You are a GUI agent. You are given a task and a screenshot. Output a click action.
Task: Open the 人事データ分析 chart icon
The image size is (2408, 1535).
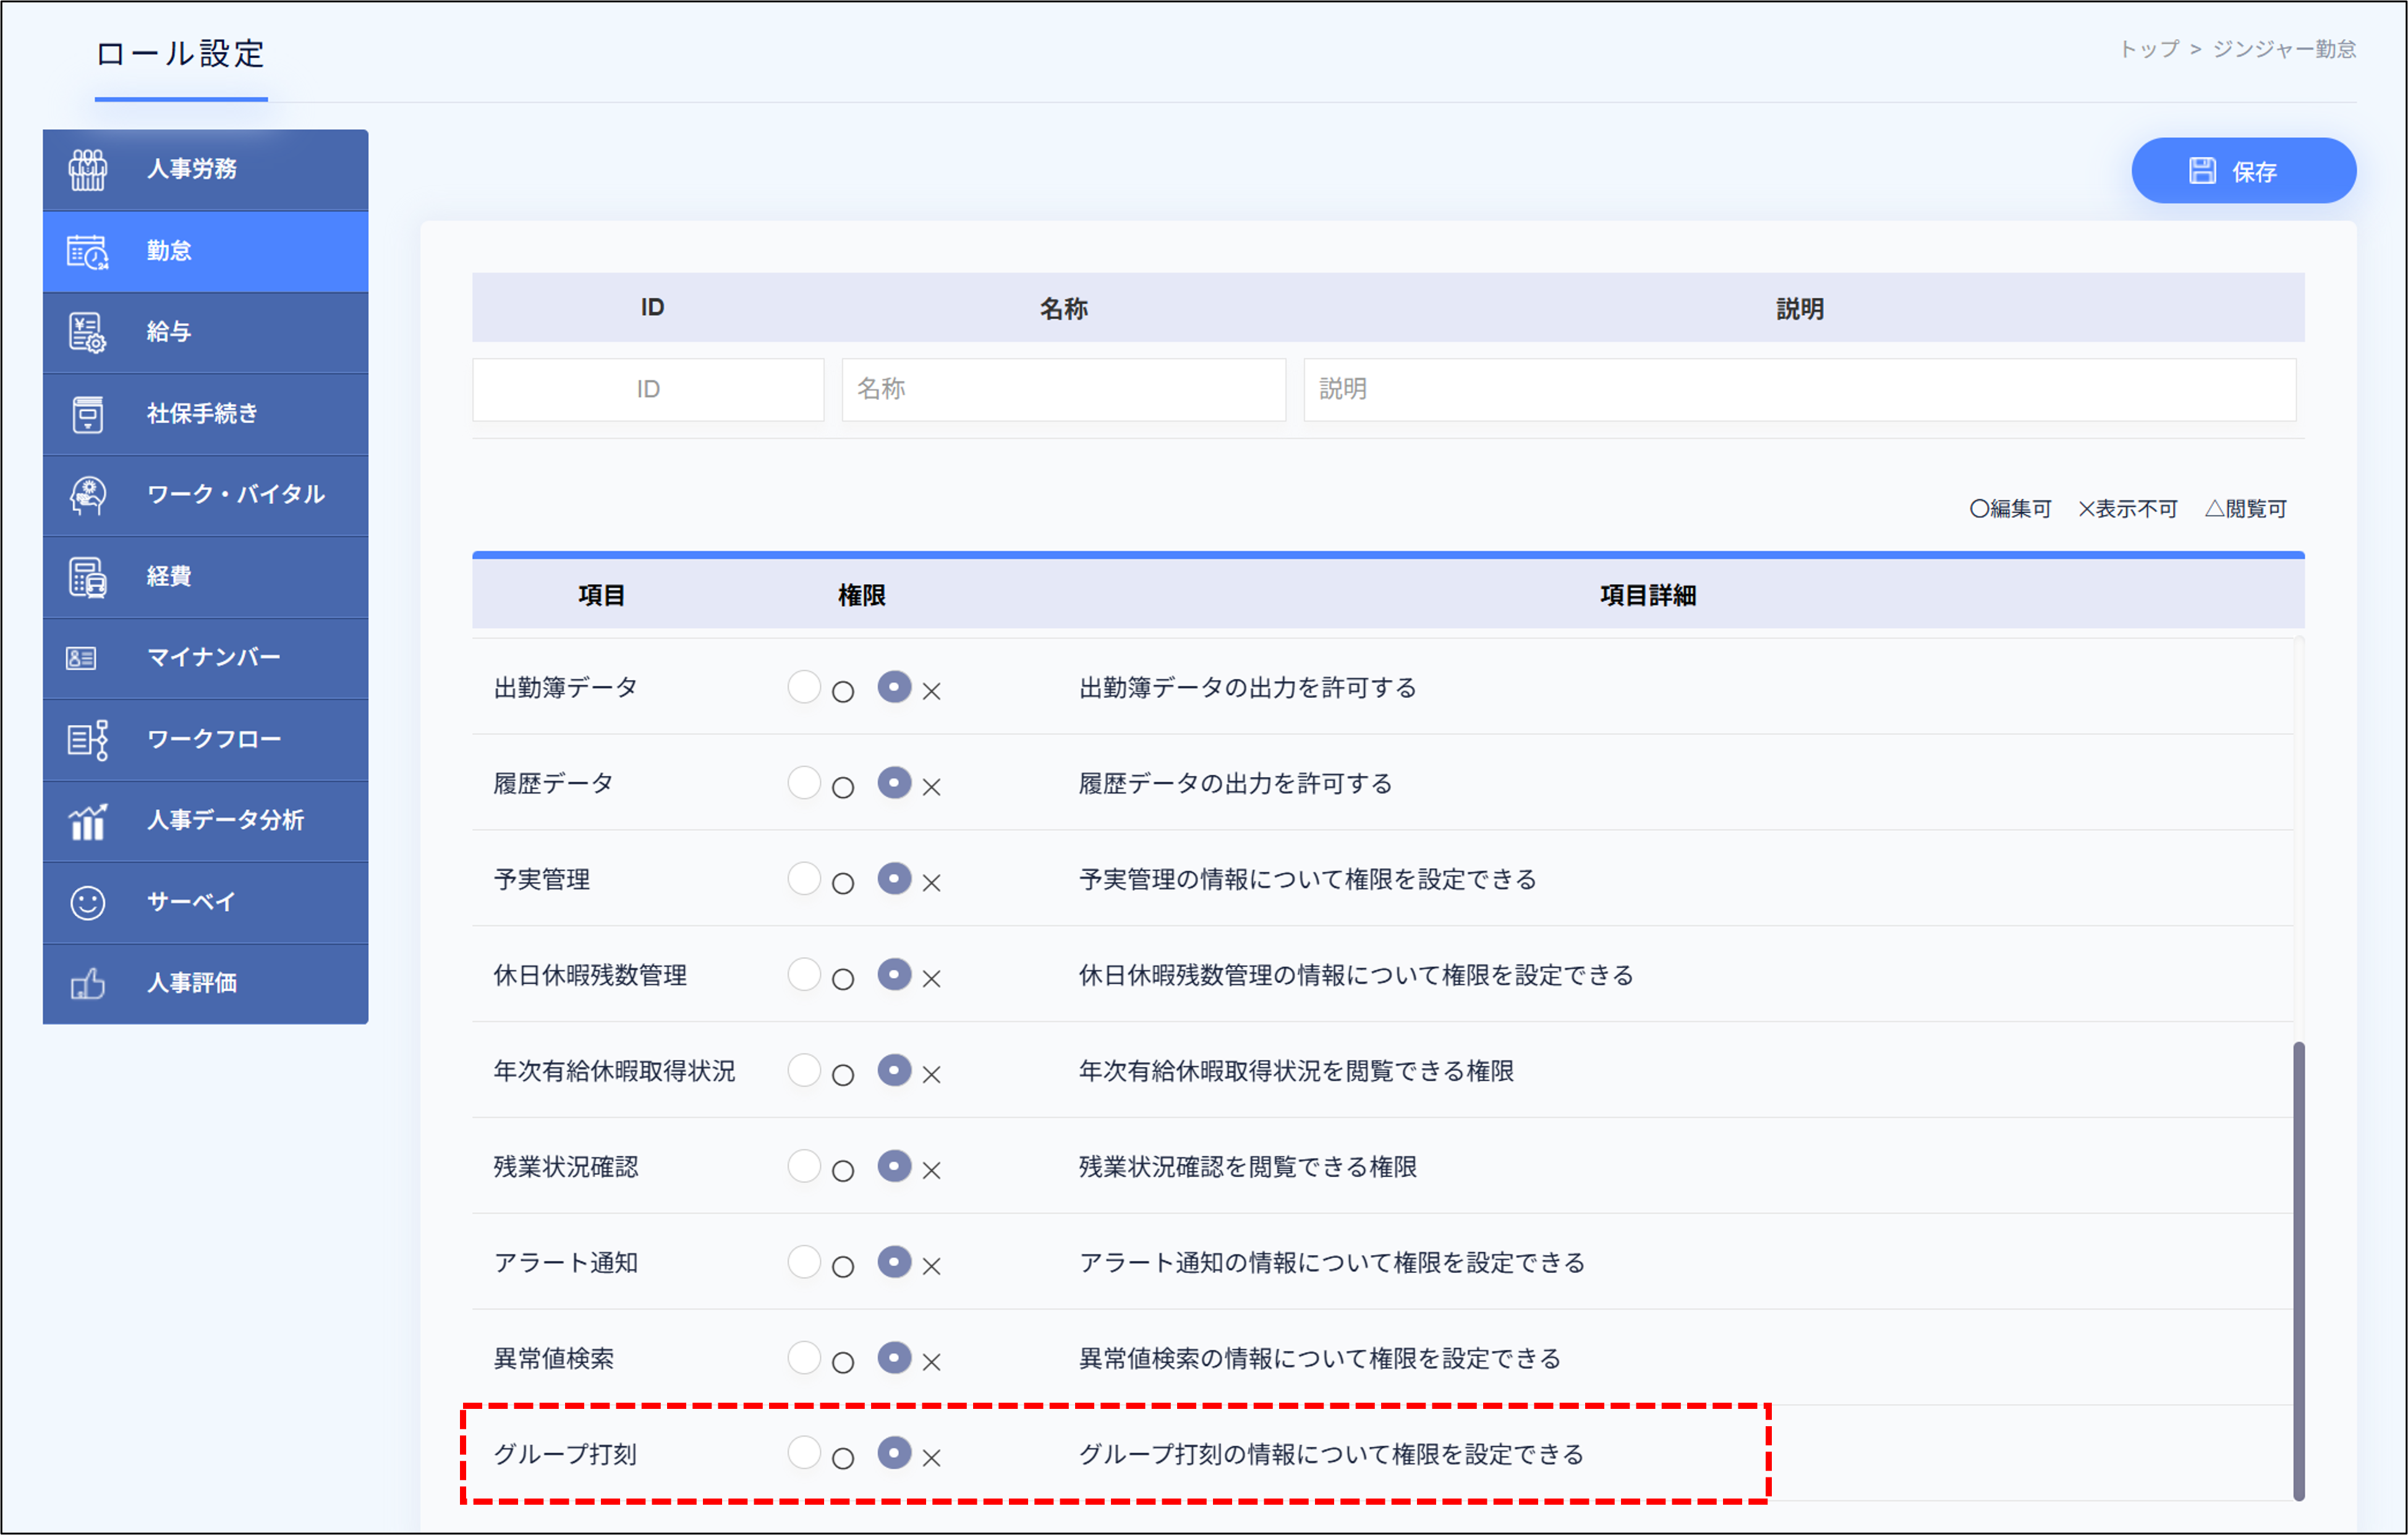[88, 821]
